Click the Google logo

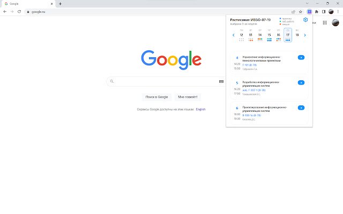coord(171,60)
